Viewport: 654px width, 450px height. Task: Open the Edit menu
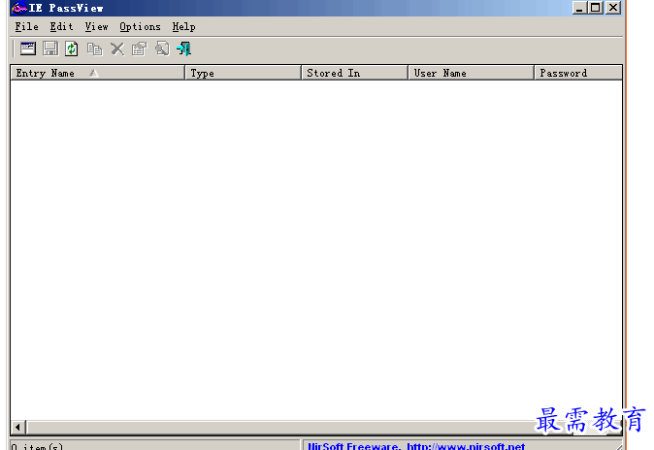click(x=61, y=27)
